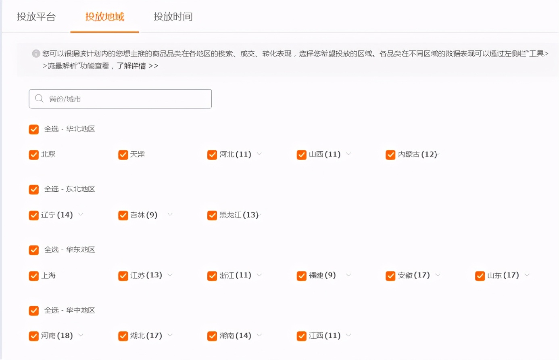Uncheck the 全选 - 东北地区 checkbox

pos(33,189)
